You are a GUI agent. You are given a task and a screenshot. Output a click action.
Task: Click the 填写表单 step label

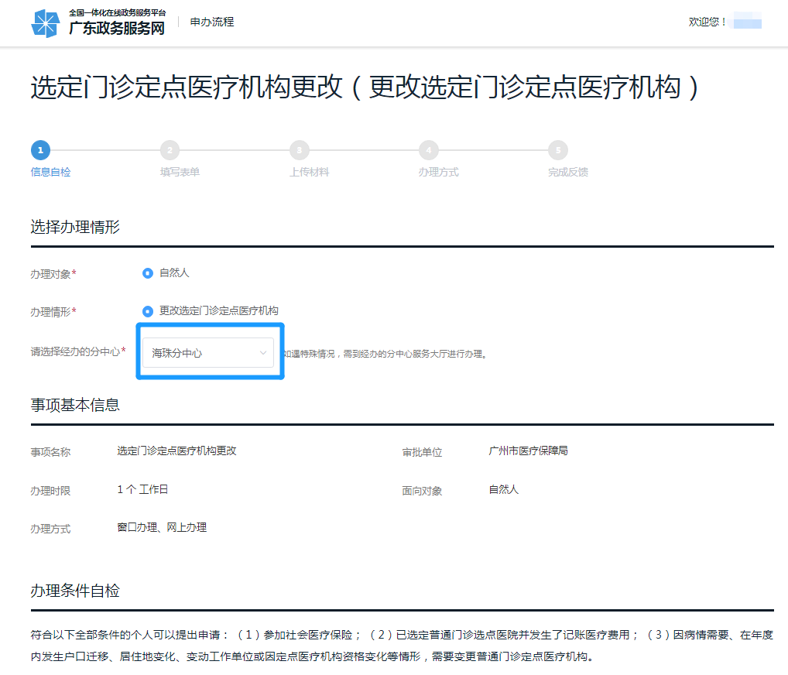(180, 172)
